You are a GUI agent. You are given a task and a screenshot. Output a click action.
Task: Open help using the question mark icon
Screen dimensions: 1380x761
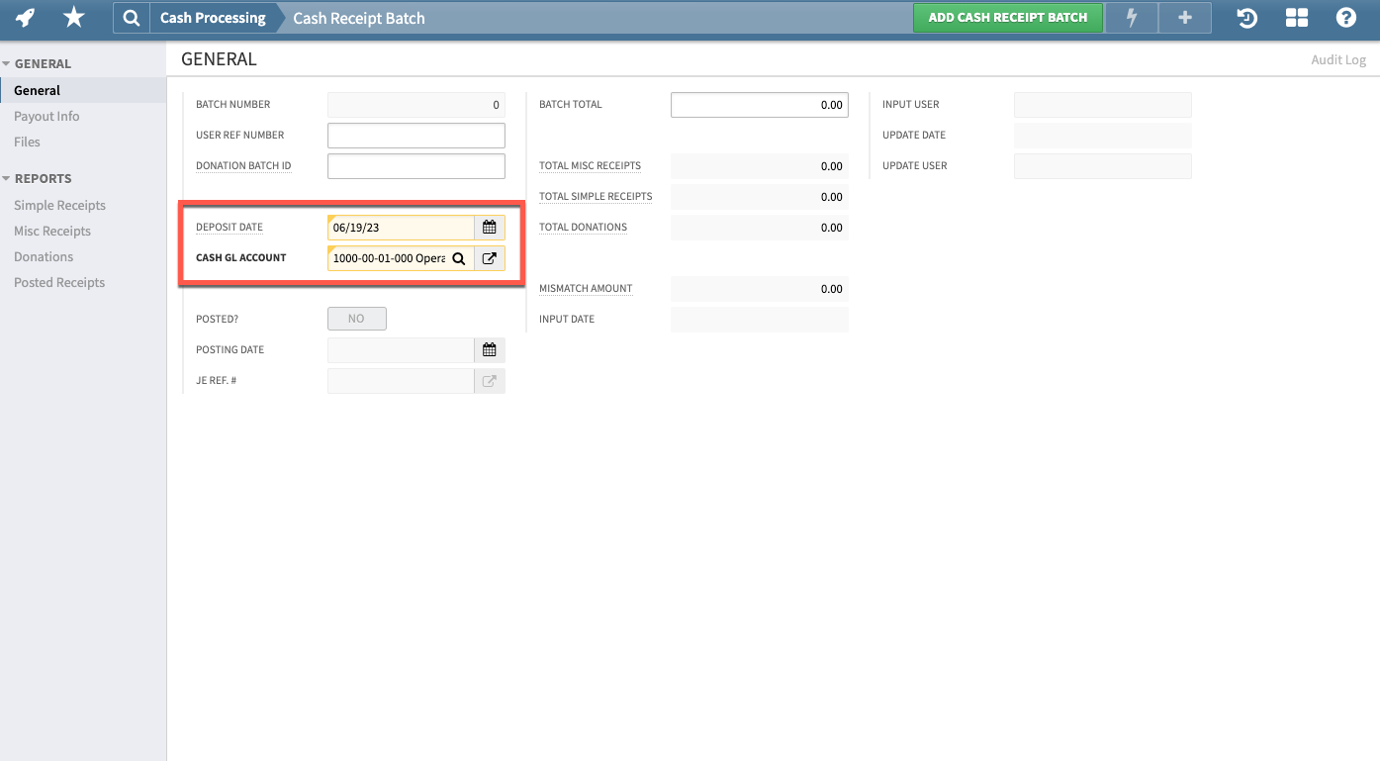[x=1346, y=17]
